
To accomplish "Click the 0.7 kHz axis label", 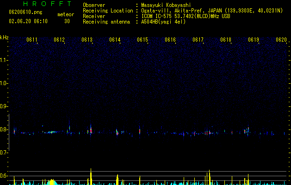I will click(4, 153).
